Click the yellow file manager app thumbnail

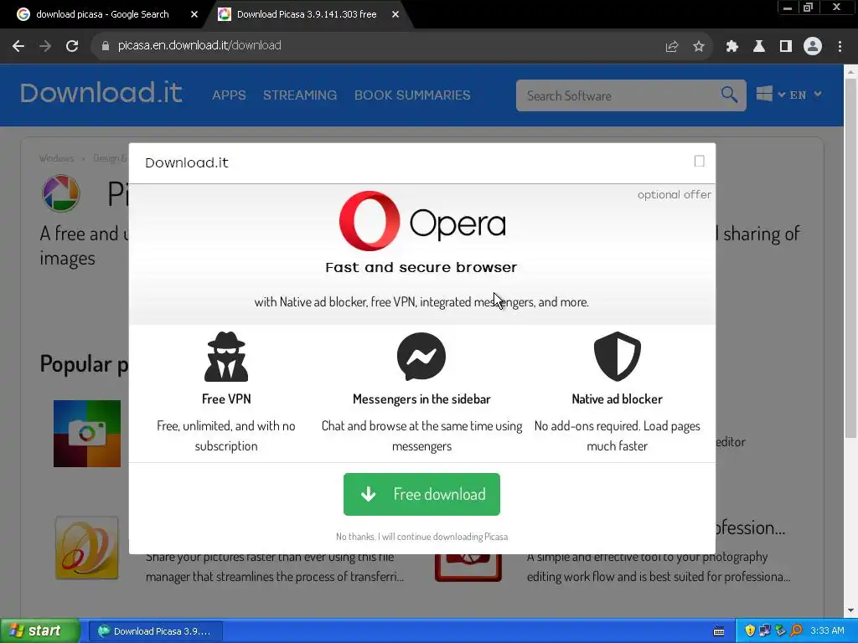coord(87,548)
